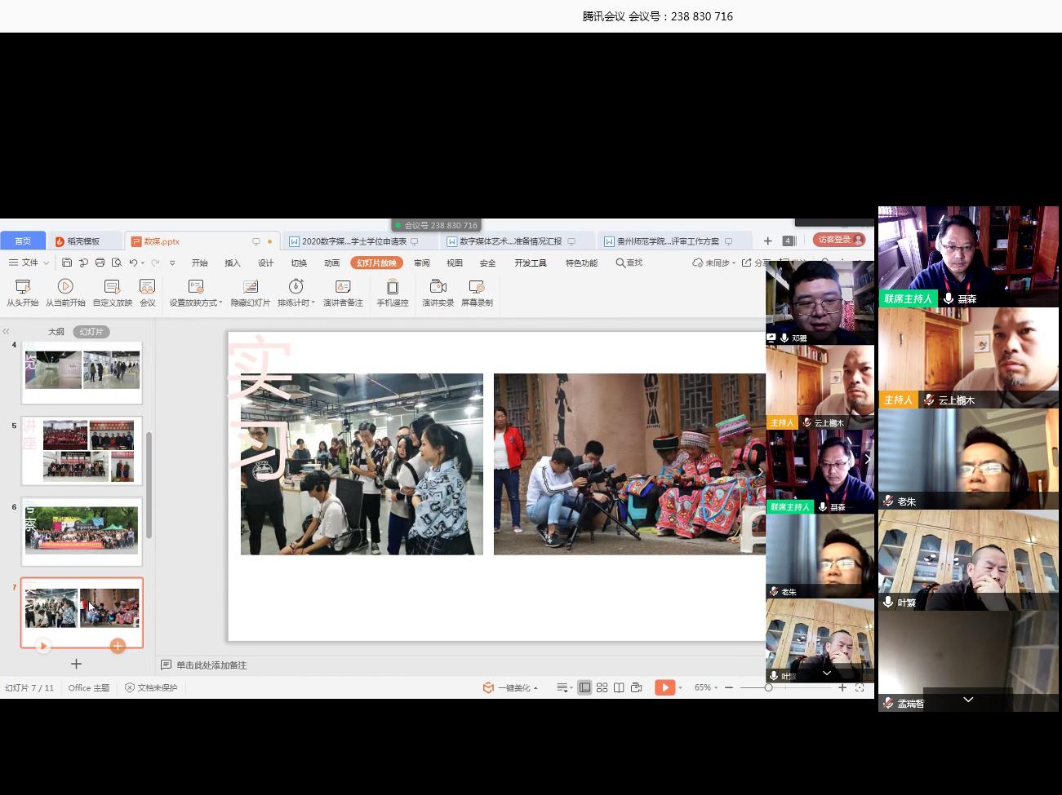Image resolution: width=1062 pixels, height=795 pixels.
Task: Switch to the 稻壳模板 template tab
Action: tap(83, 241)
